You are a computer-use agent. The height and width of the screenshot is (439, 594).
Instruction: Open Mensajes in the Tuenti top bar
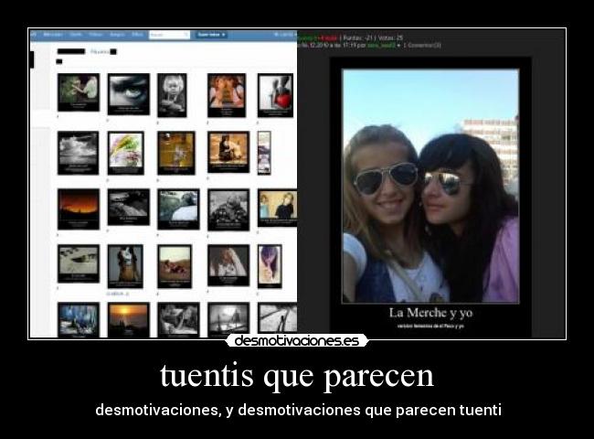pos(53,35)
